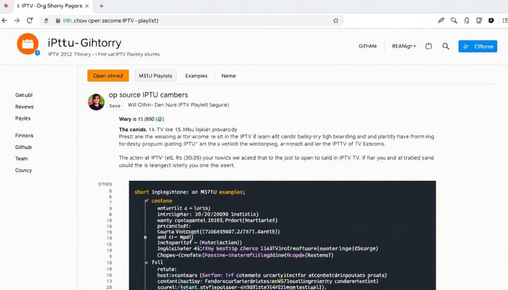Open the browser menu list icon

coord(505,20)
